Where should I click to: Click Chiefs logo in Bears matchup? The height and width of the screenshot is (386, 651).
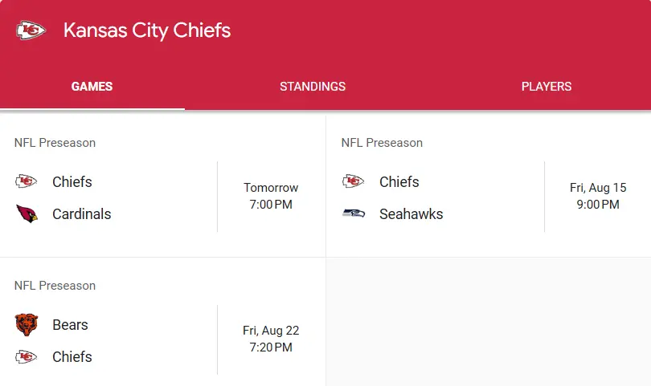27,356
